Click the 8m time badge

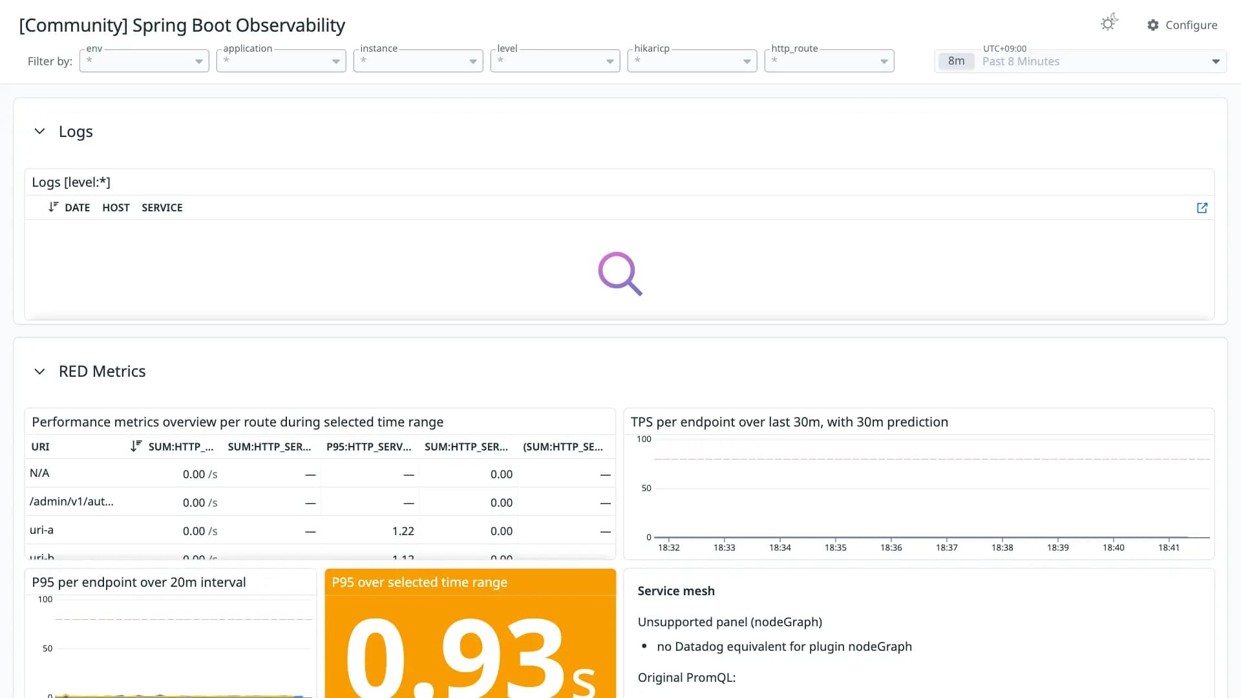956,61
